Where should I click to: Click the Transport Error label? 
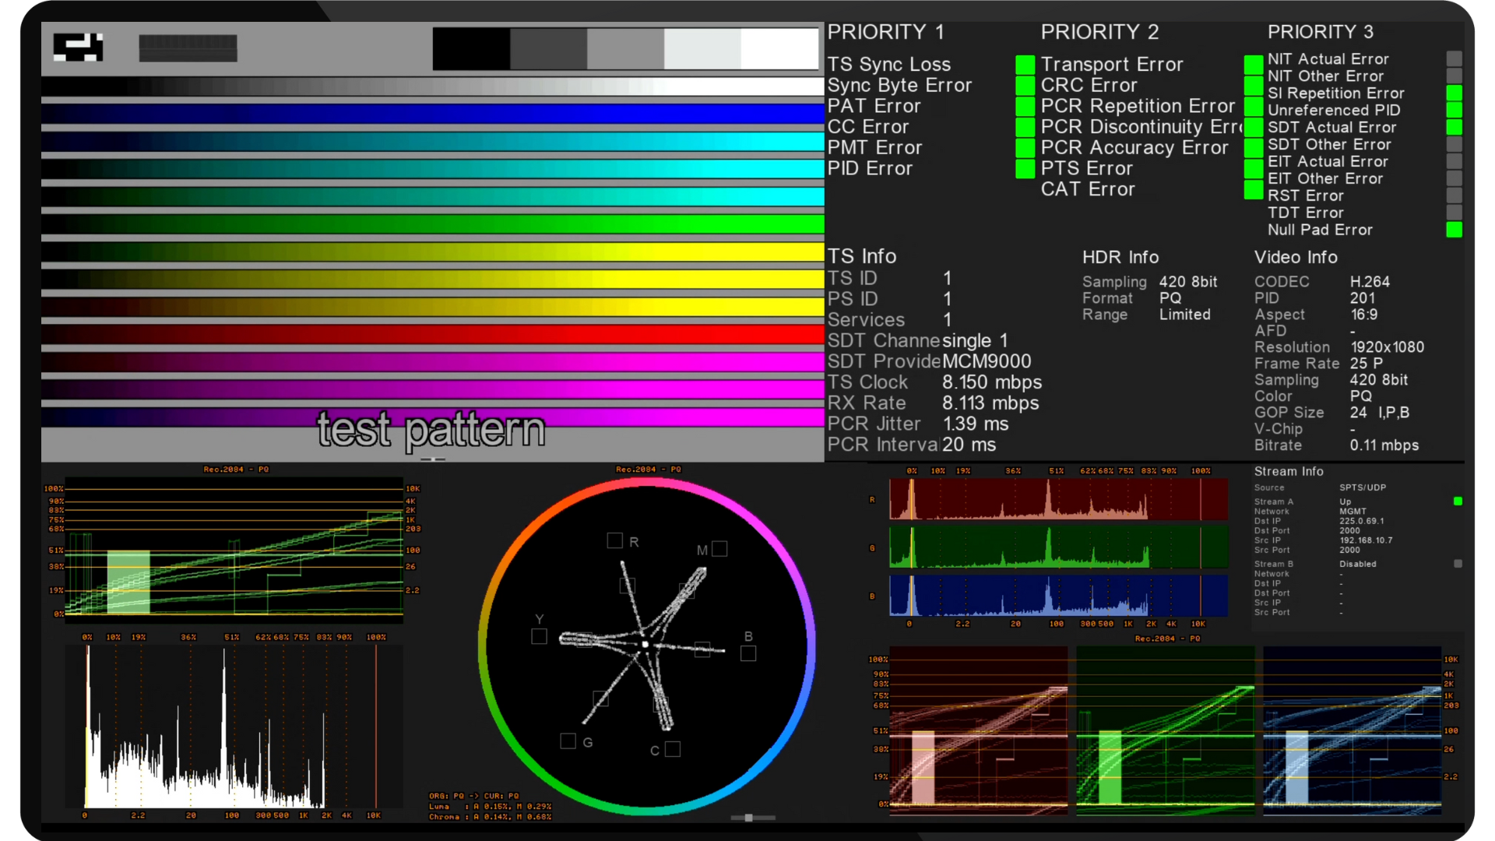tap(1111, 64)
